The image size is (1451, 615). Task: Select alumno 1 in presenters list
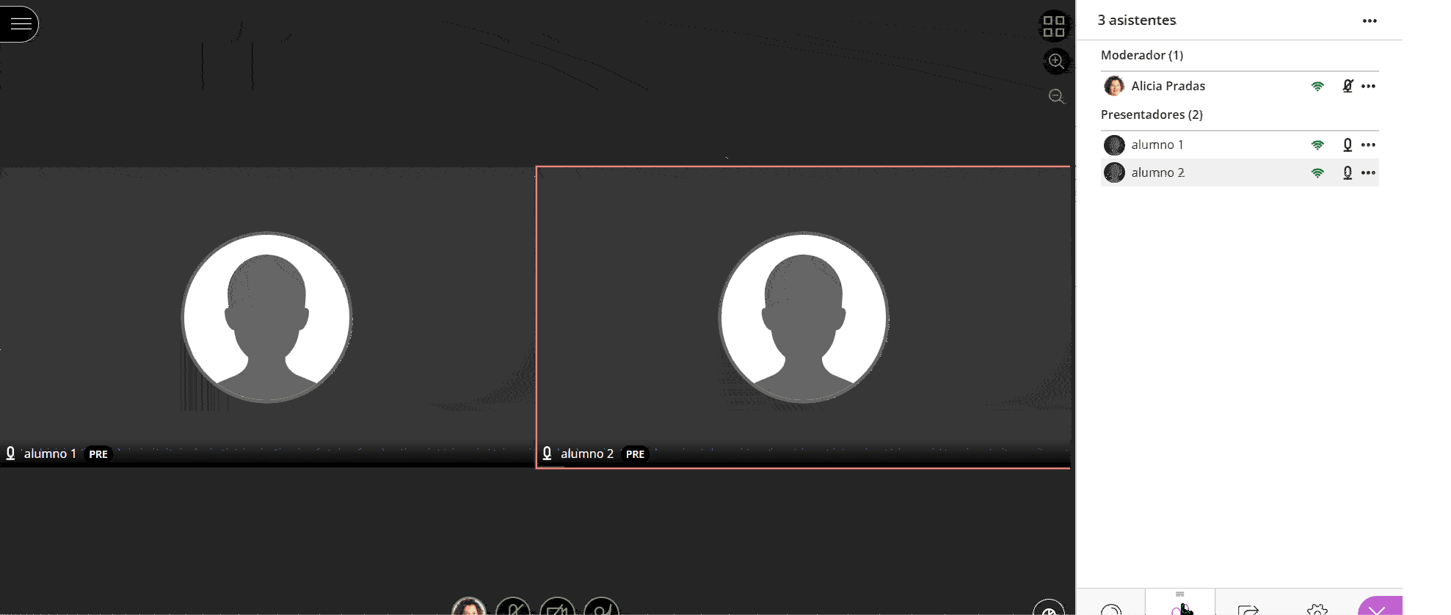[1157, 145]
